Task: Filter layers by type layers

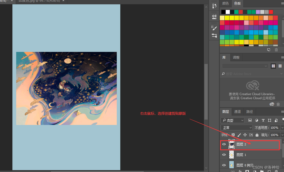Action: [x=263, y=120]
